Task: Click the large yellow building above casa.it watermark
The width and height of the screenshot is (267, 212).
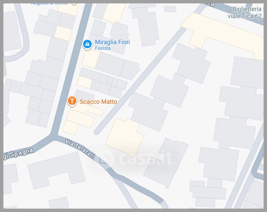Action: point(125,136)
